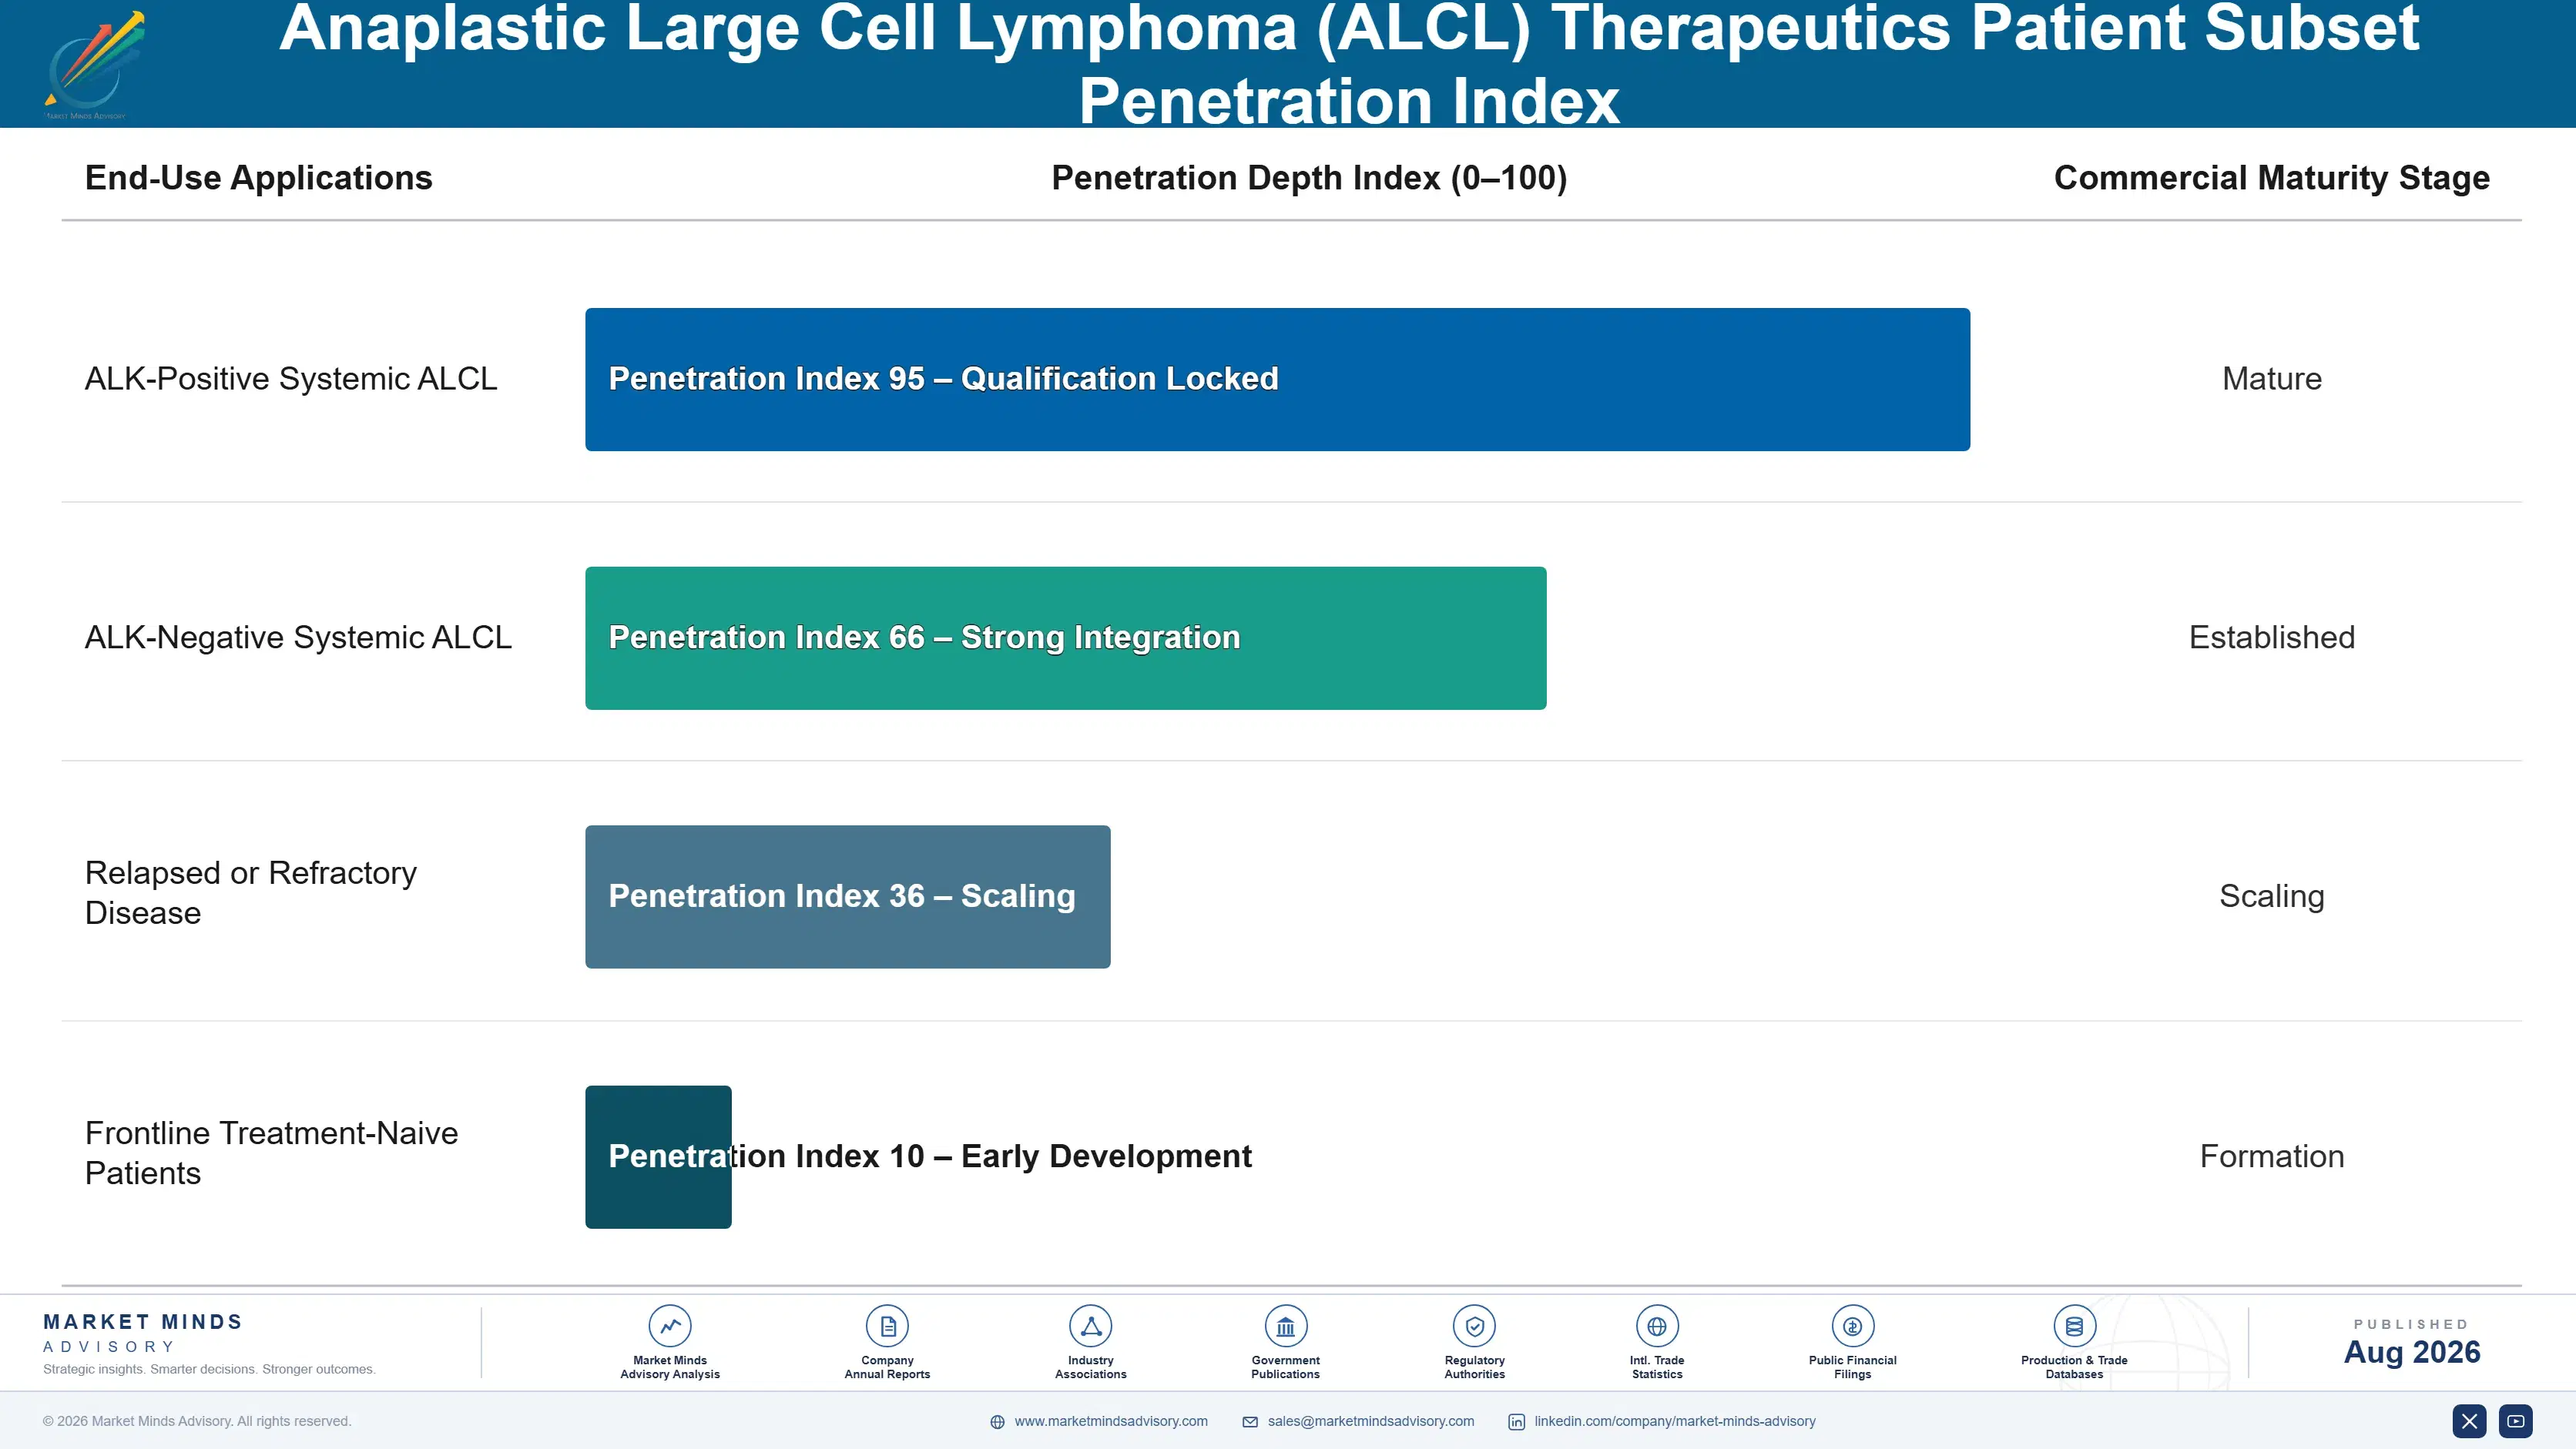
Task: Open the YouTube icon in footer
Action: point(2515,1421)
